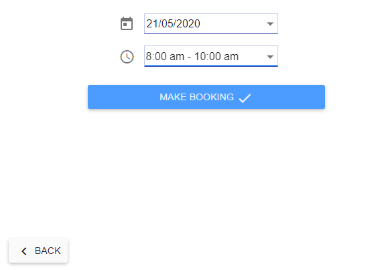Click right blank area of Make Booking button
This screenshot has width=376, height=270.
tap(288, 97)
